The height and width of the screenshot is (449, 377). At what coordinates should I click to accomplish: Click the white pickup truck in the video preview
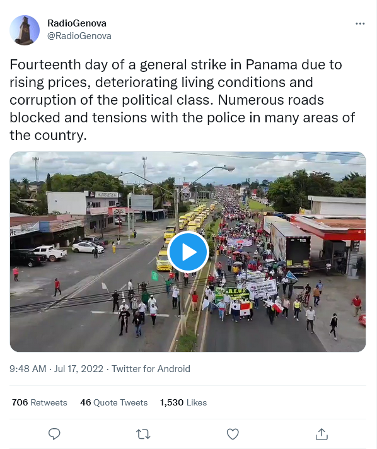tap(49, 253)
